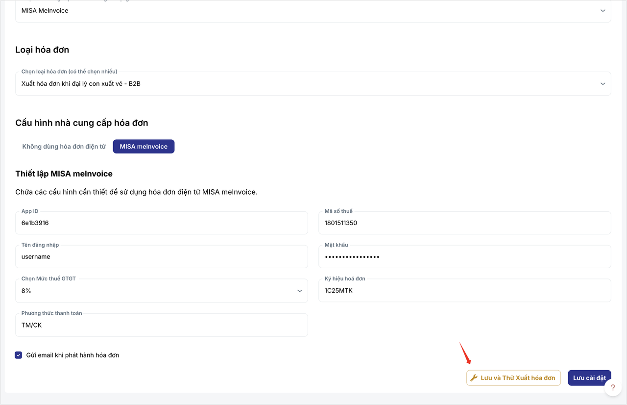Click the help question mark icon
Screen dimensions: 627x405
click(613, 387)
